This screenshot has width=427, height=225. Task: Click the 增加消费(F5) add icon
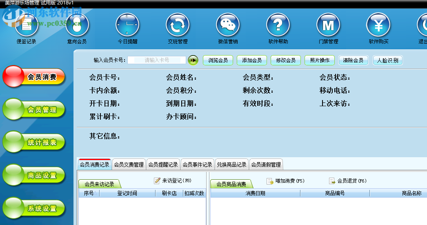click(x=270, y=181)
